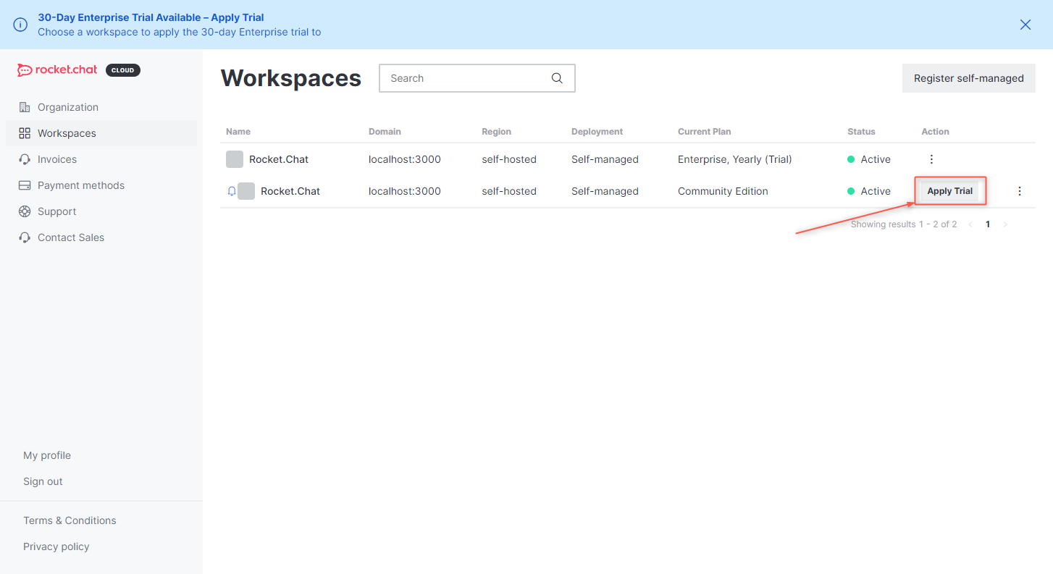Viewport: 1053px width, 574px height.
Task: Click the CLOUD badge next to logo
Action: click(x=123, y=70)
